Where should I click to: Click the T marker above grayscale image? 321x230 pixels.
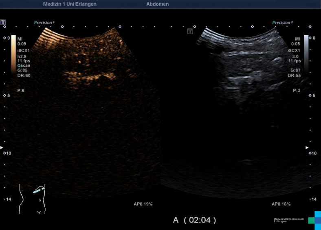(190, 31)
